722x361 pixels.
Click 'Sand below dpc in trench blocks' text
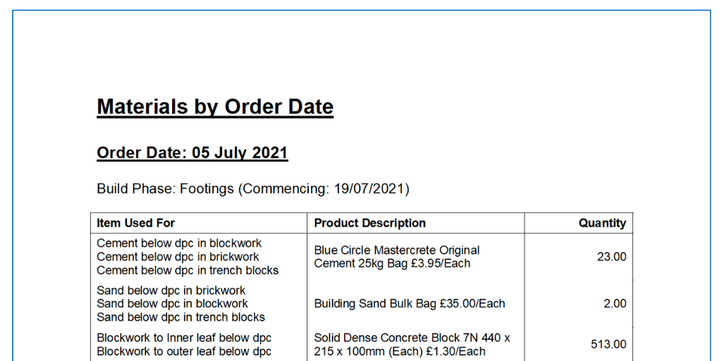(180, 317)
